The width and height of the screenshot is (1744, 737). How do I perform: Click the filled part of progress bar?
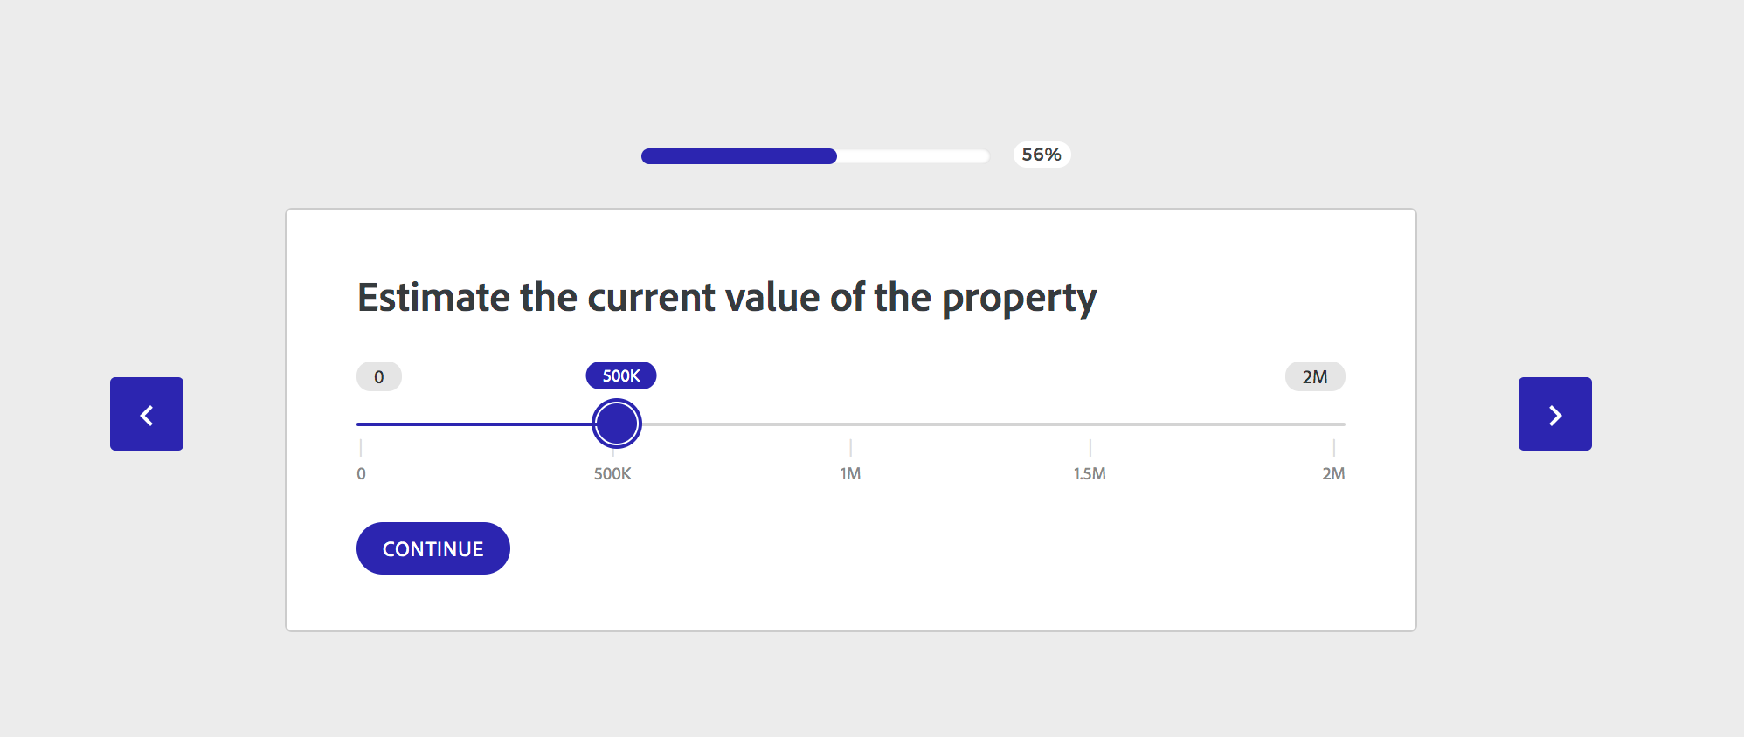[738, 156]
